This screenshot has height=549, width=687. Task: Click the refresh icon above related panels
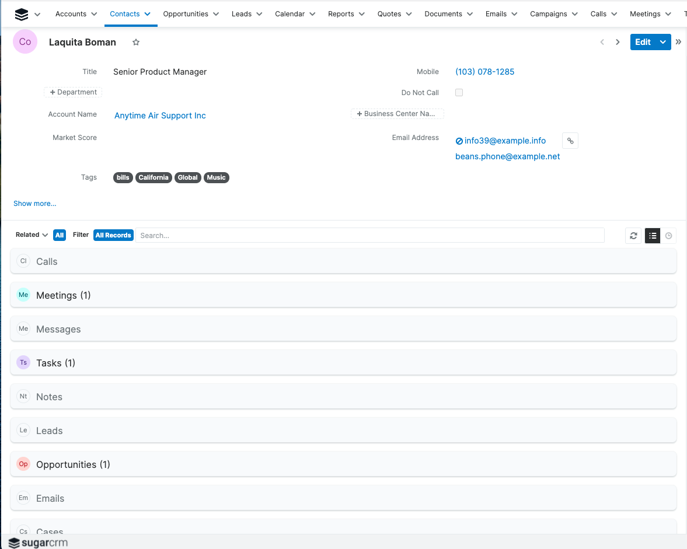[633, 236]
